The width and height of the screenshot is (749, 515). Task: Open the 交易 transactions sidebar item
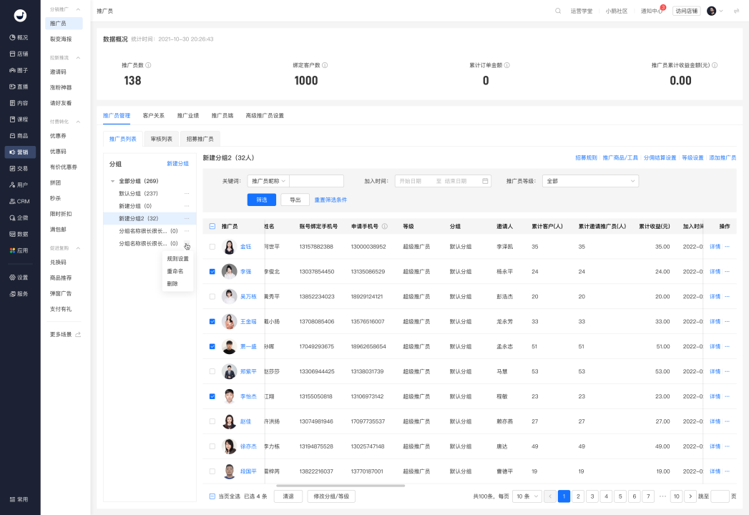pyautogui.click(x=19, y=168)
